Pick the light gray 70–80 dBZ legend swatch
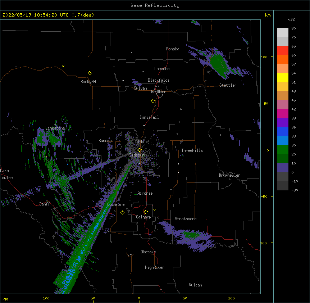The image size is (310, 303). (283, 33)
